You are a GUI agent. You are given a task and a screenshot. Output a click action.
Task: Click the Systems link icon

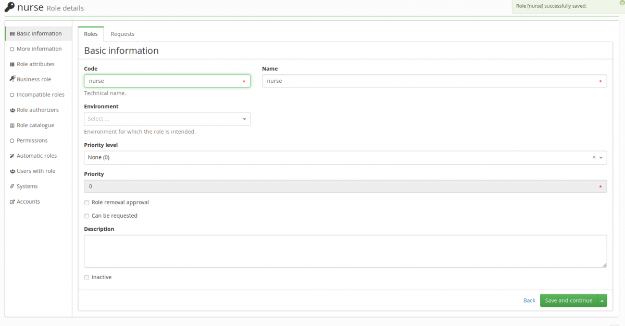point(12,186)
